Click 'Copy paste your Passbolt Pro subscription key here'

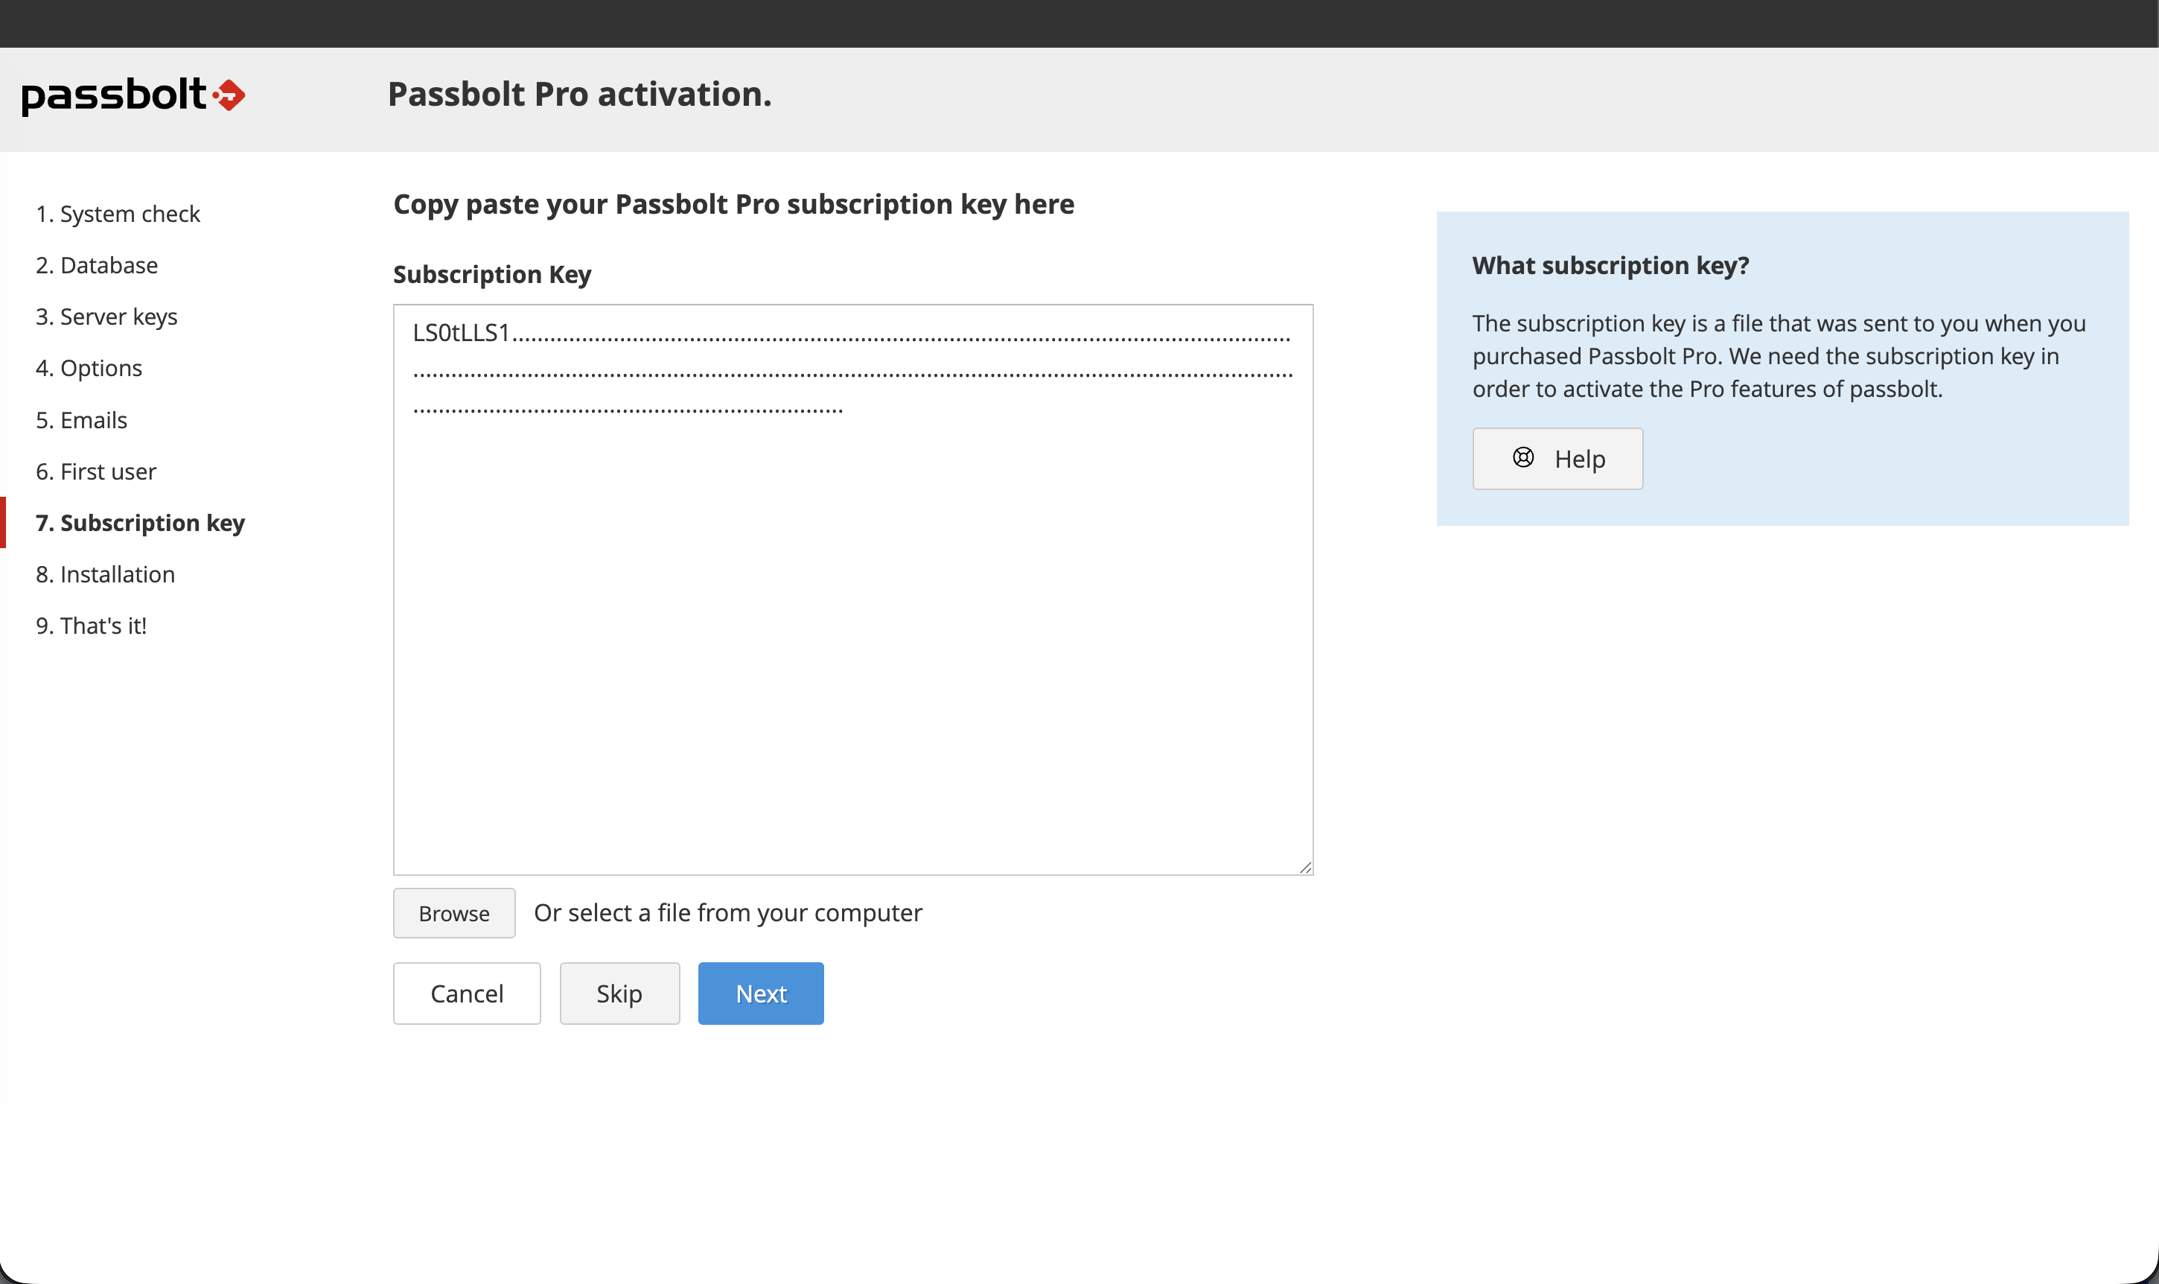[x=733, y=204]
